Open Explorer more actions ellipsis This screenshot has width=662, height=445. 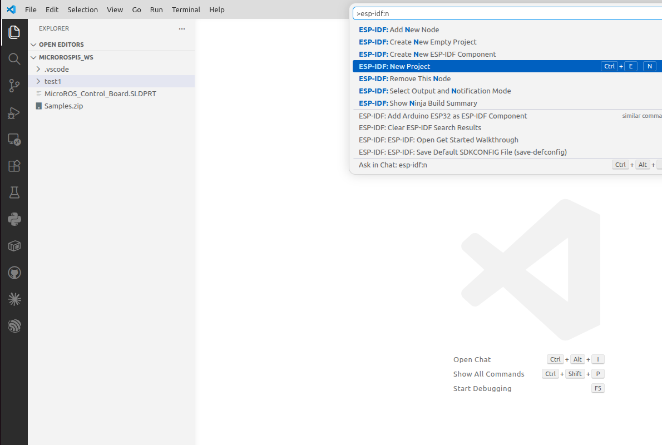pos(182,29)
